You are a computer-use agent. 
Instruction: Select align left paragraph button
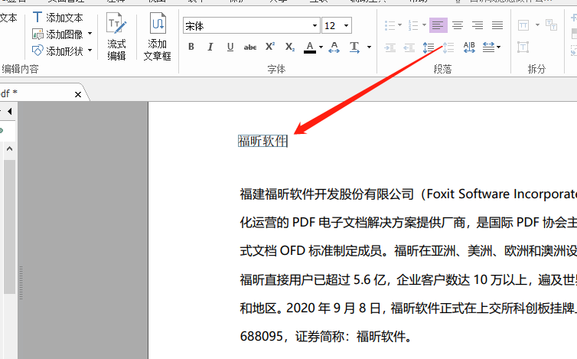pos(438,25)
